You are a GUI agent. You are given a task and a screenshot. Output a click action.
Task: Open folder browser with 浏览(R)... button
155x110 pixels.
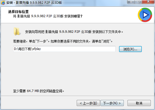130,49
